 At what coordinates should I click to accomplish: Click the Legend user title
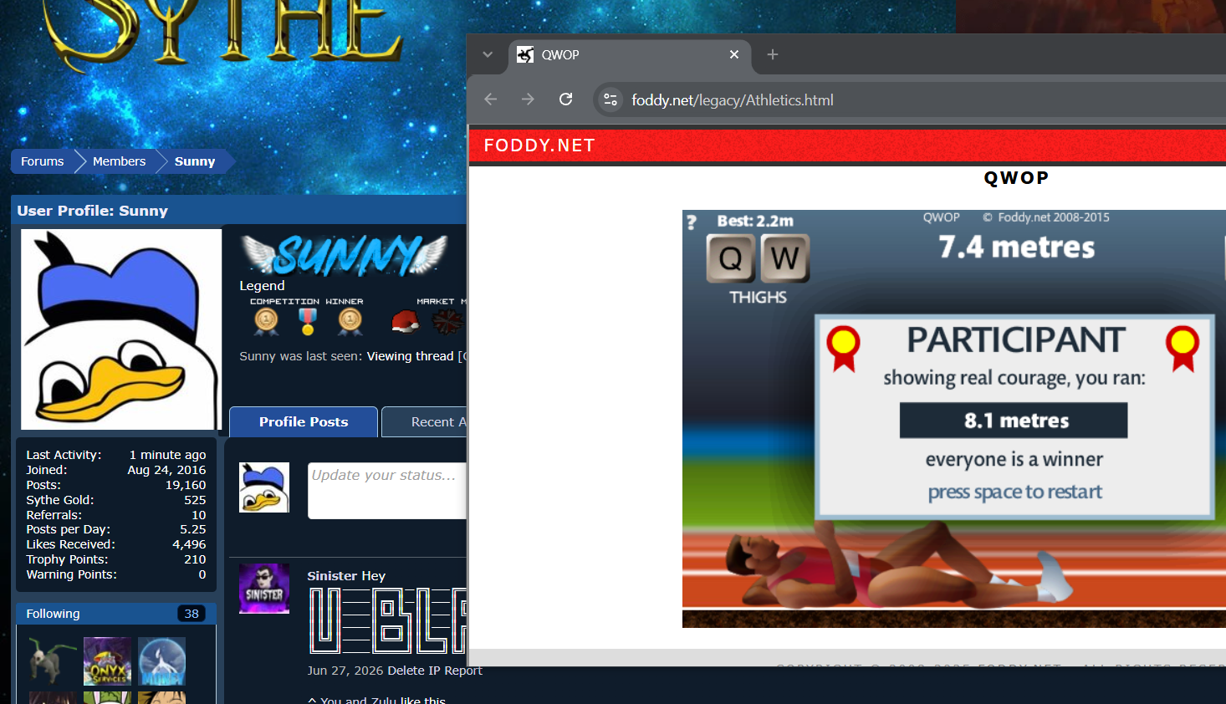[x=262, y=286]
